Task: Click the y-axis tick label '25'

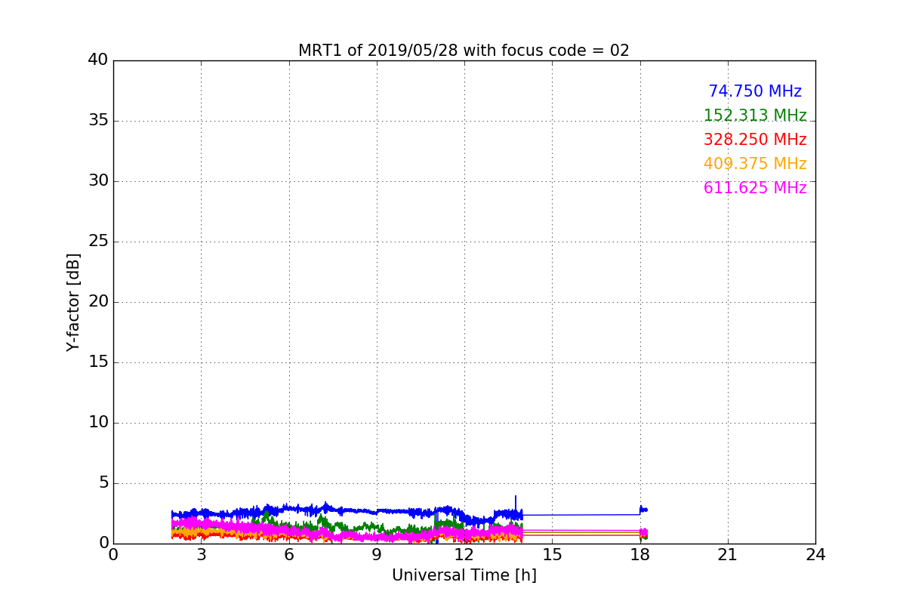Action: (x=98, y=242)
